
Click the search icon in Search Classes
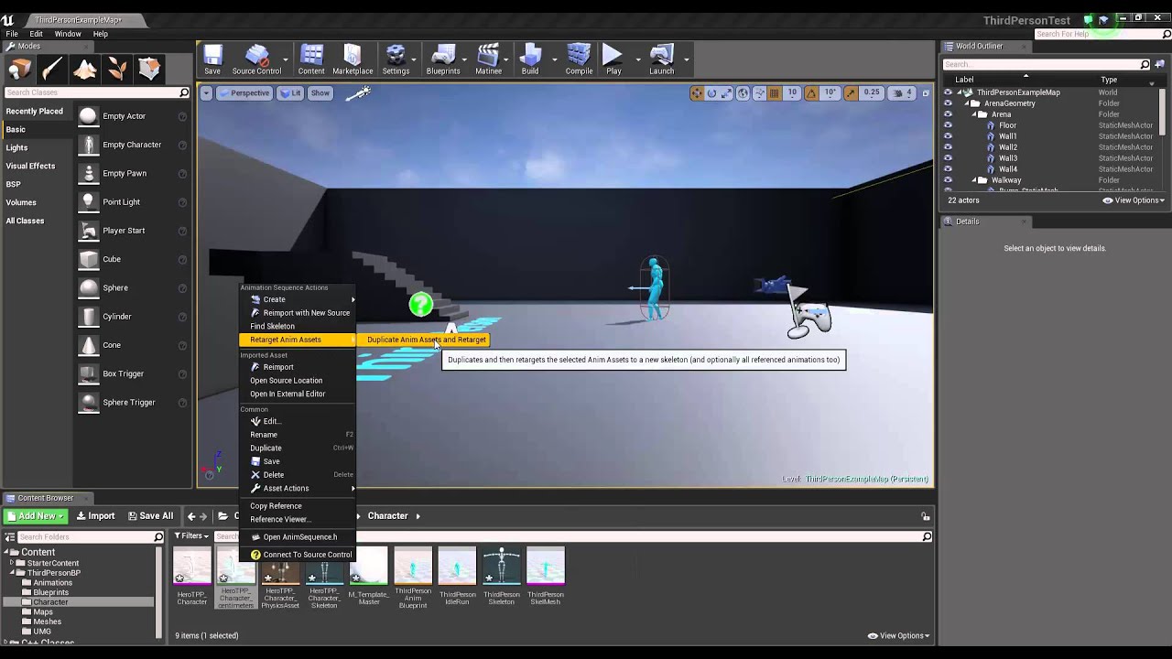pyautogui.click(x=184, y=92)
